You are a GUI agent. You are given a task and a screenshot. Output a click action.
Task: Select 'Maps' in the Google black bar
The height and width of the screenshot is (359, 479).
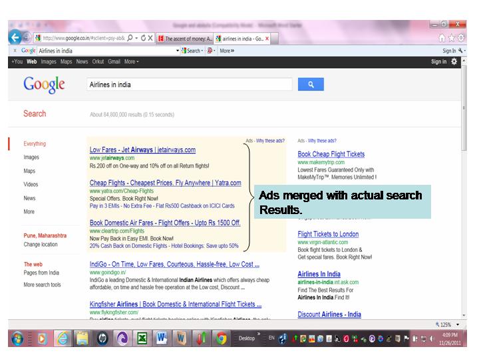click(66, 62)
